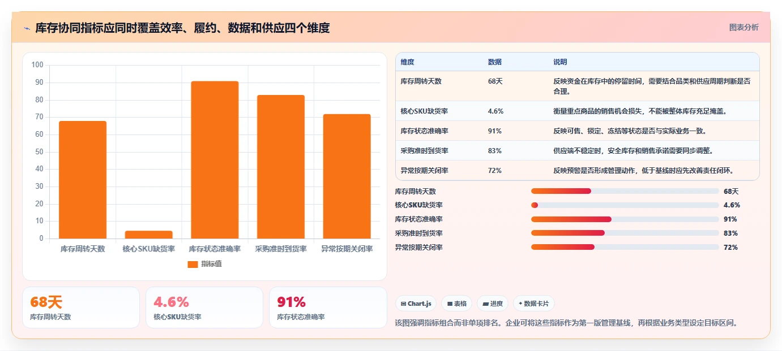Click the 数据 column header
This screenshot has height=351, width=782.
point(494,62)
